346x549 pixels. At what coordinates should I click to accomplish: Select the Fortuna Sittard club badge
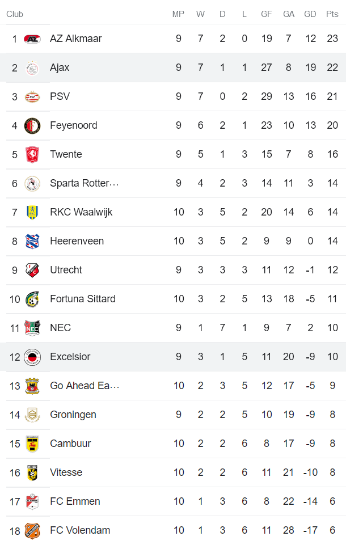(x=32, y=299)
